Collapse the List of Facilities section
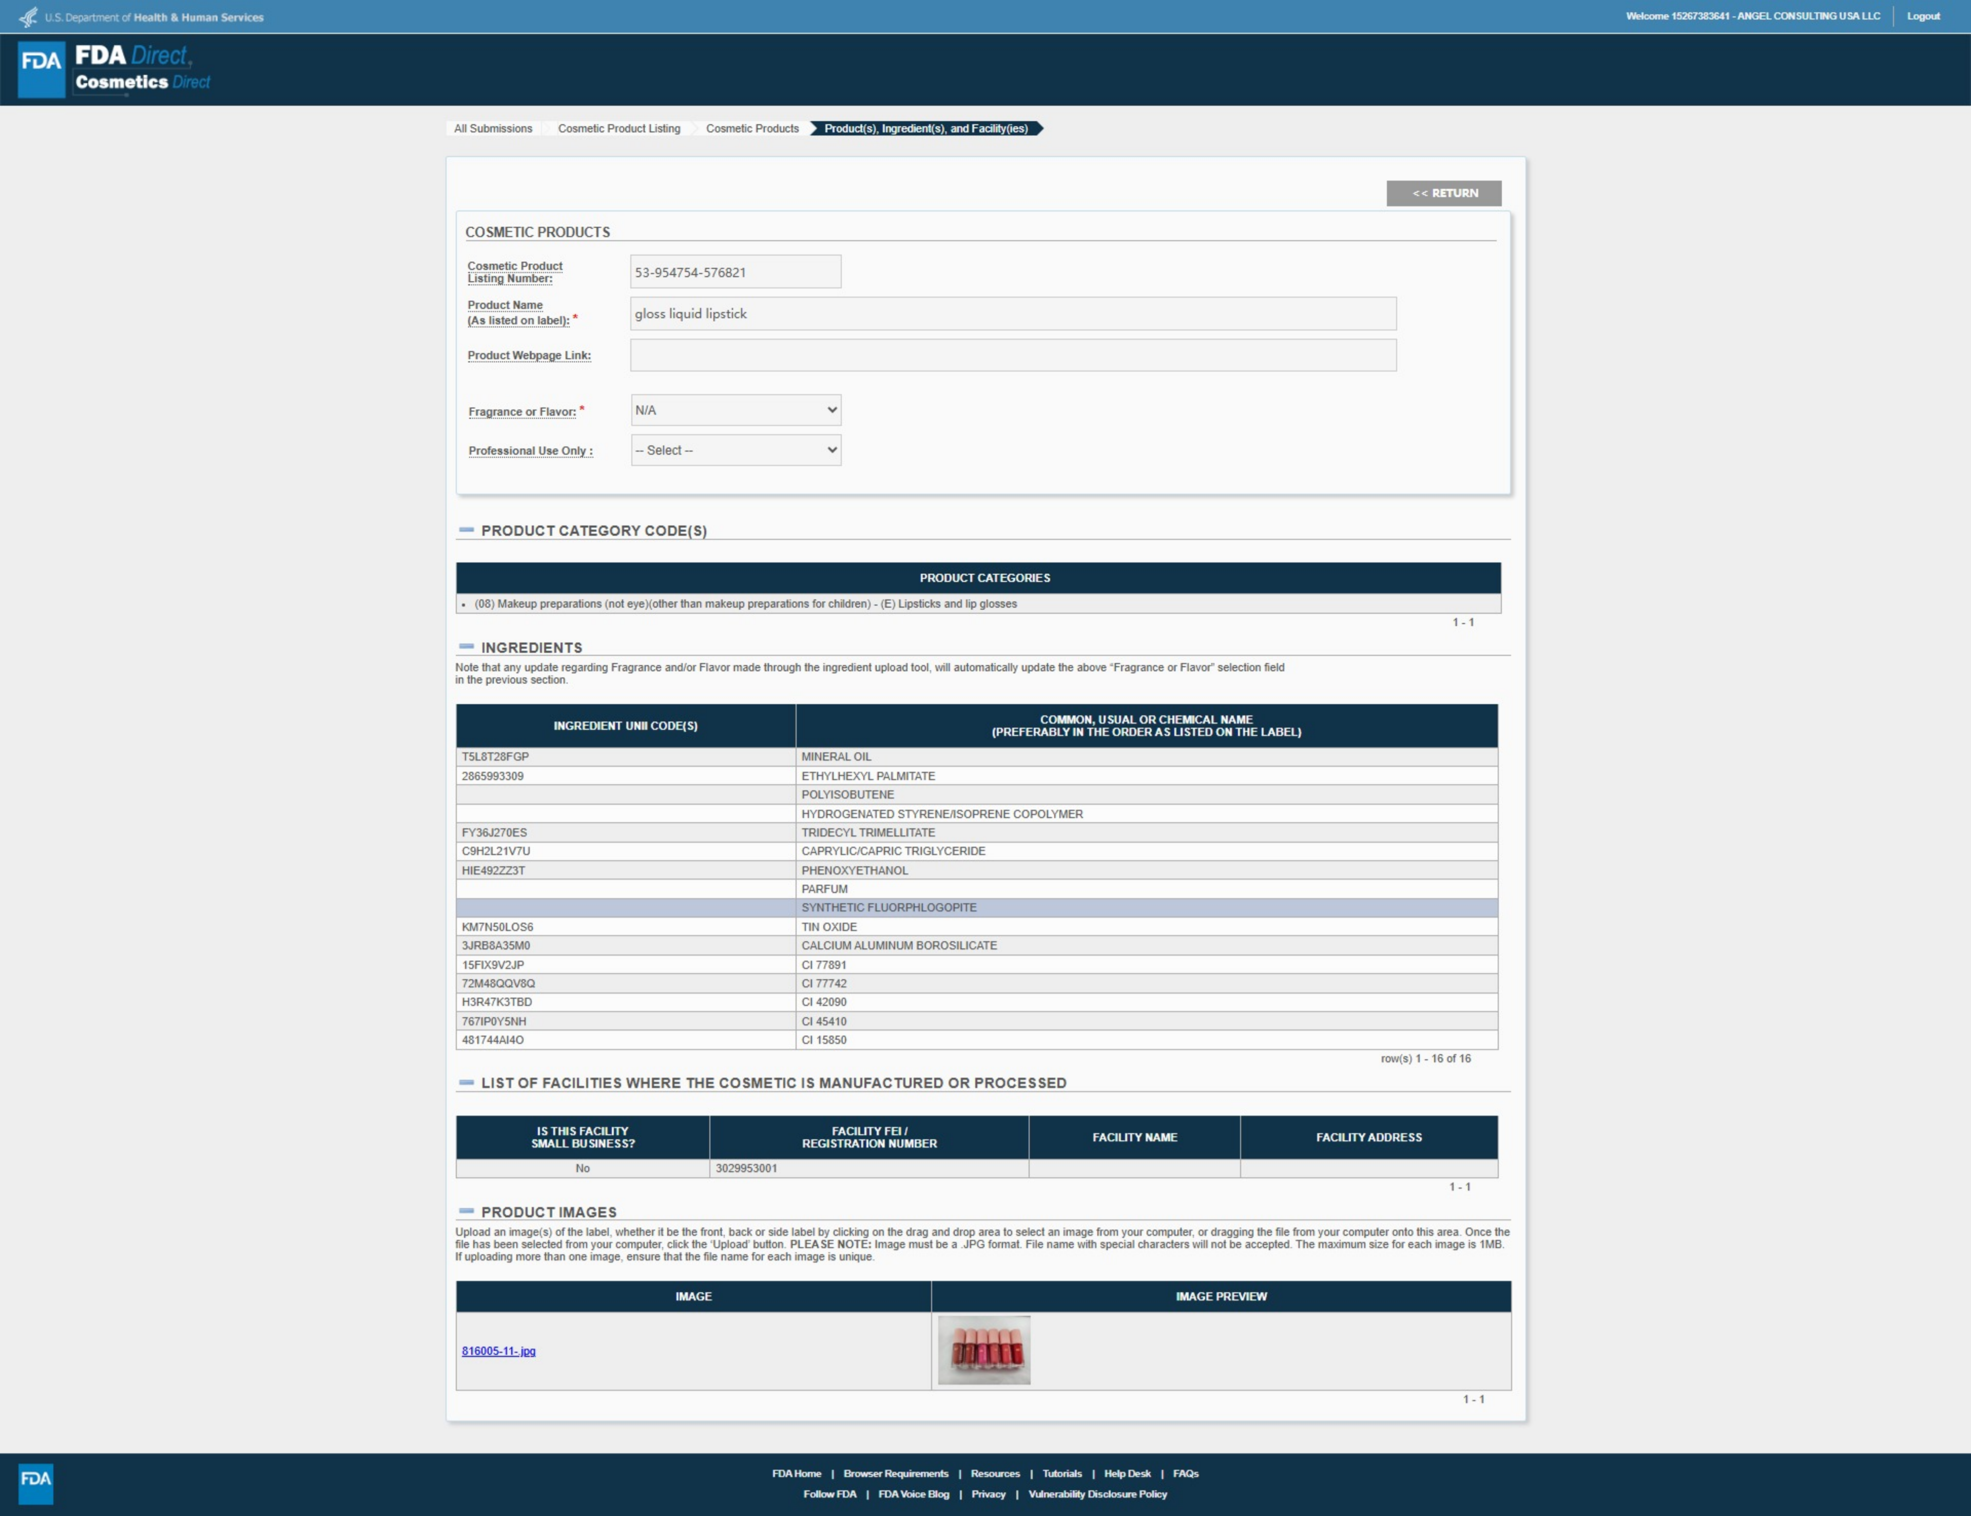The image size is (1971, 1516). (467, 1083)
